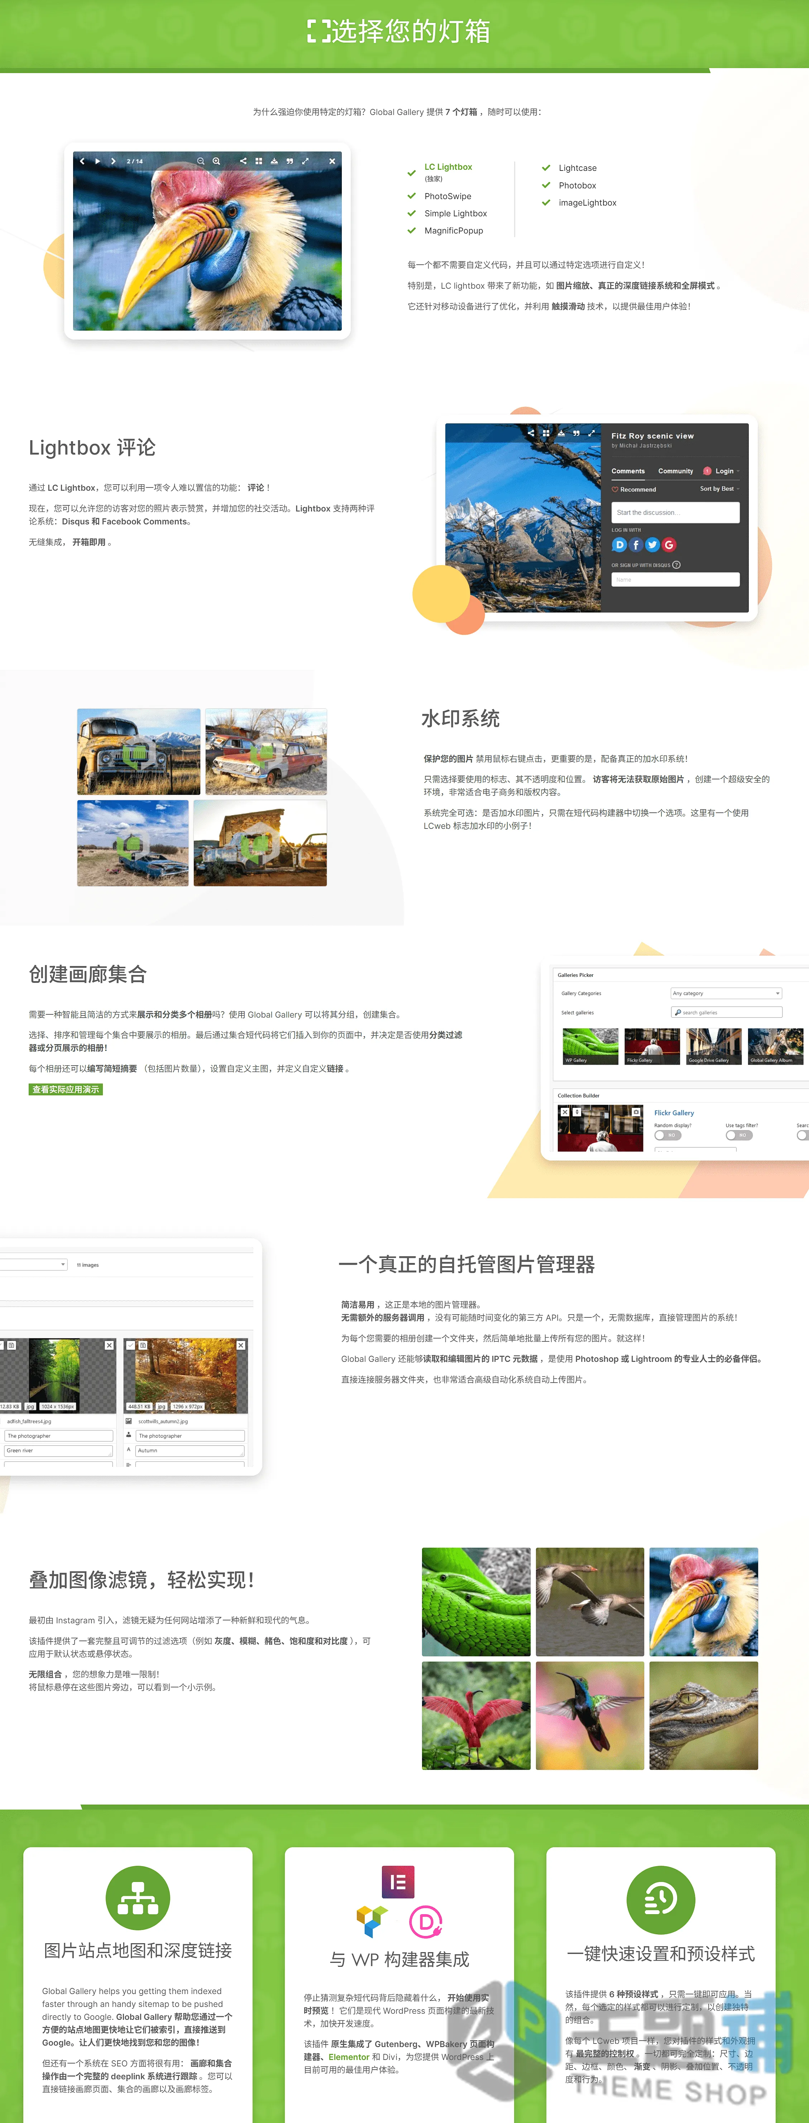Image resolution: width=809 pixels, height=2123 pixels.
Task: Remove the autumn image in image manager
Action: pos(241,1345)
